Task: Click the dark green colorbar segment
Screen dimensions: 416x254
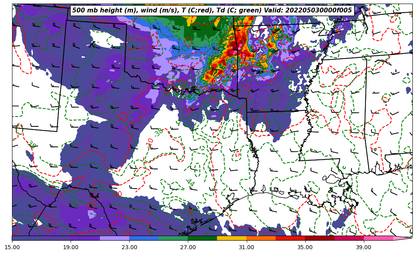Action: click(203, 238)
